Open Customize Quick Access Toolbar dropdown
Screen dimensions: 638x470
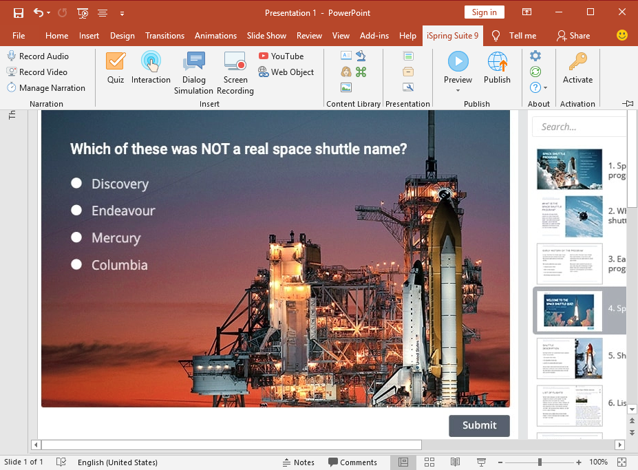(122, 13)
